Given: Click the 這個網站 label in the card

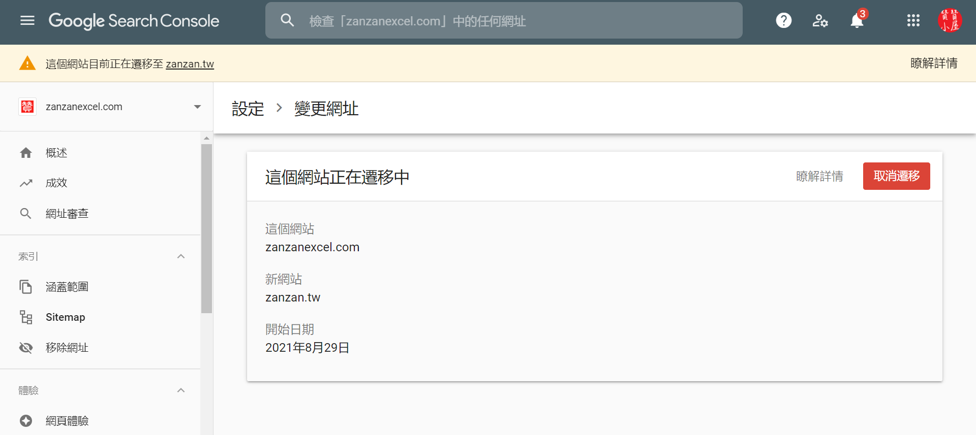Looking at the screenshot, I should coord(290,229).
